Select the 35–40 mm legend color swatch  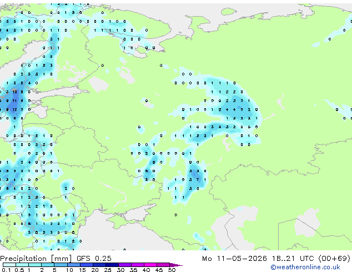pos(138,265)
